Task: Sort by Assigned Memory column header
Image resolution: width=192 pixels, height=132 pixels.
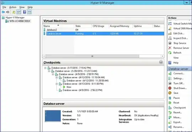Action: point(121,26)
